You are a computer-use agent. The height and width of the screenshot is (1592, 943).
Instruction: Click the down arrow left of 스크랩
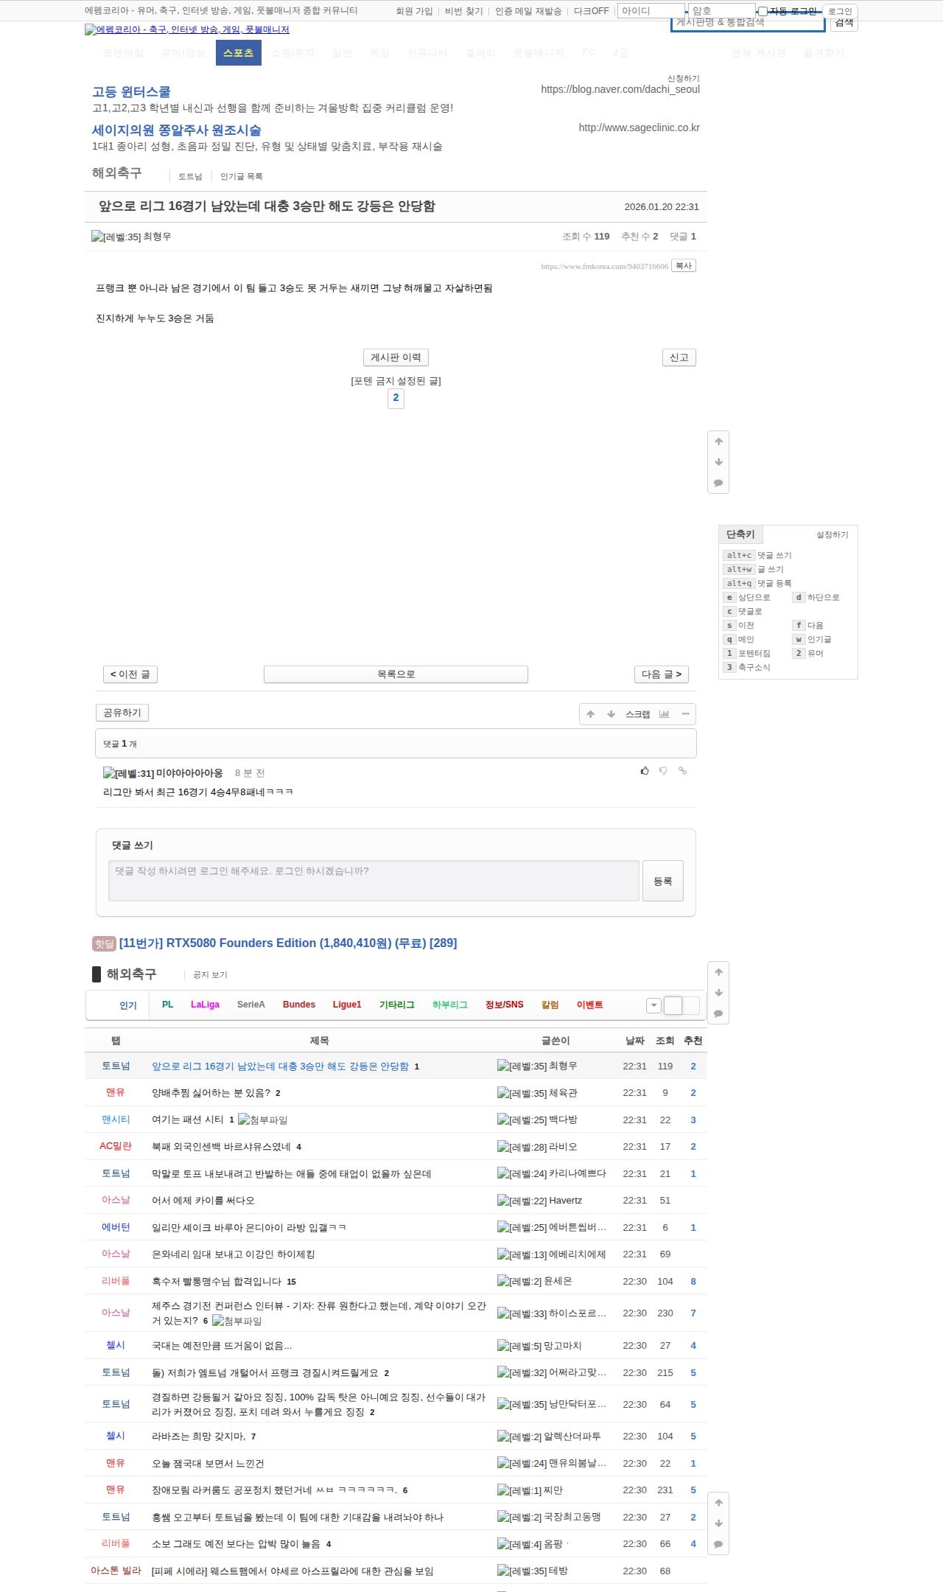click(x=611, y=714)
